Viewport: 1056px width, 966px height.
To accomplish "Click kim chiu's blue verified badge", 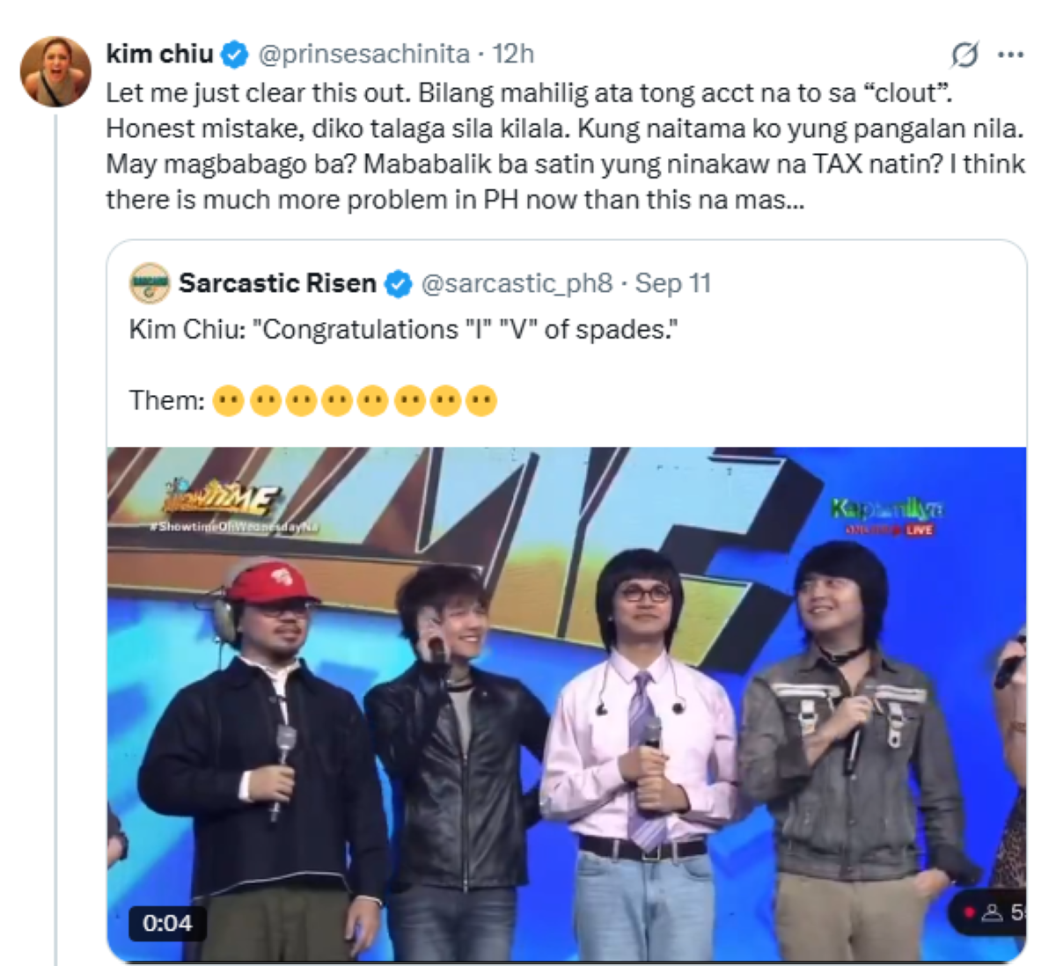I will tap(234, 55).
